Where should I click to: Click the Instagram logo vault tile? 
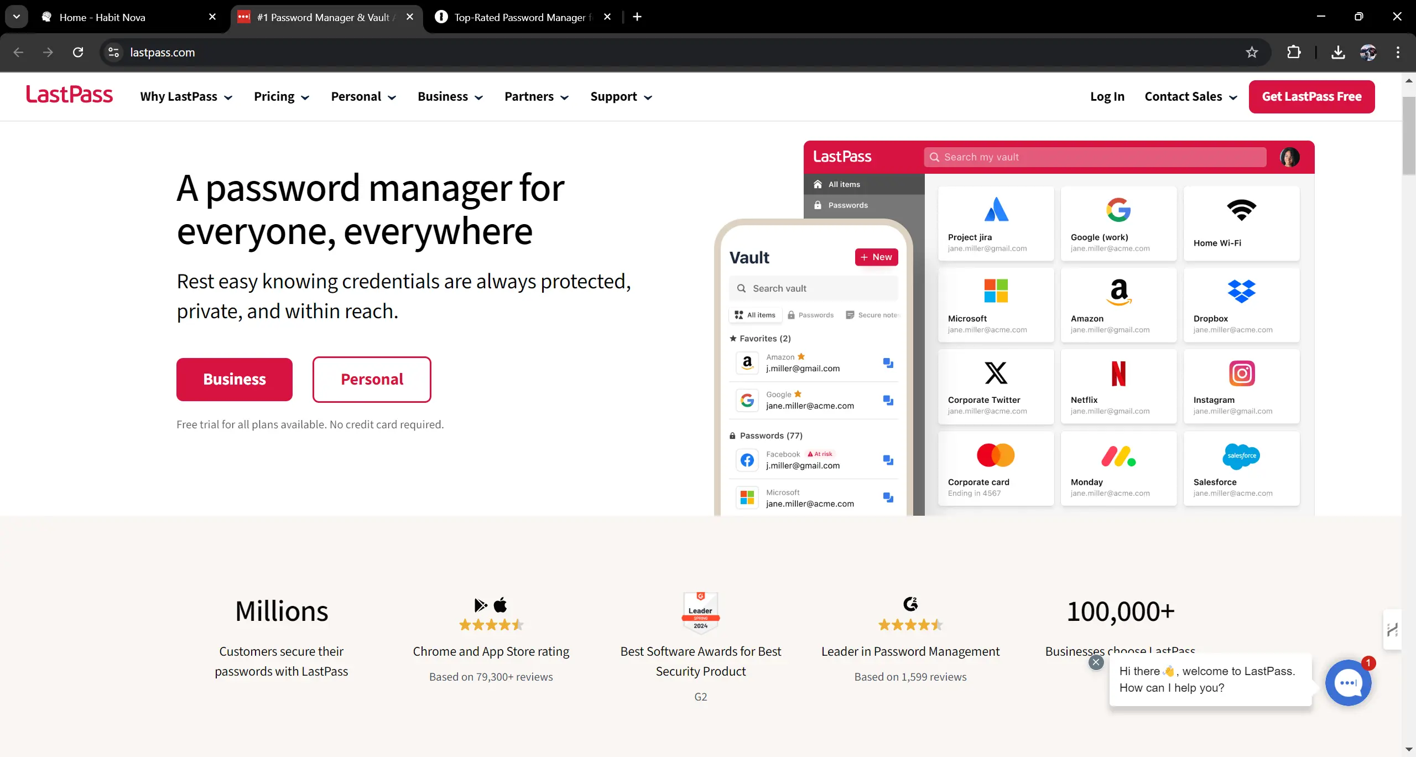[x=1241, y=386]
